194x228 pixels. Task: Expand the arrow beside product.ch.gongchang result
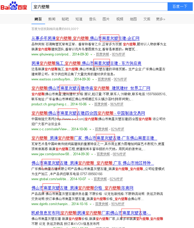tap(90, 105)
